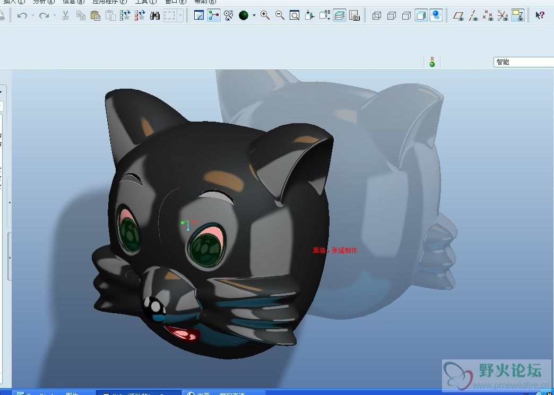This screenshot has height=395, width=554.
Task: Click the Paste clipboard icon
Action: tap(96, 15)
